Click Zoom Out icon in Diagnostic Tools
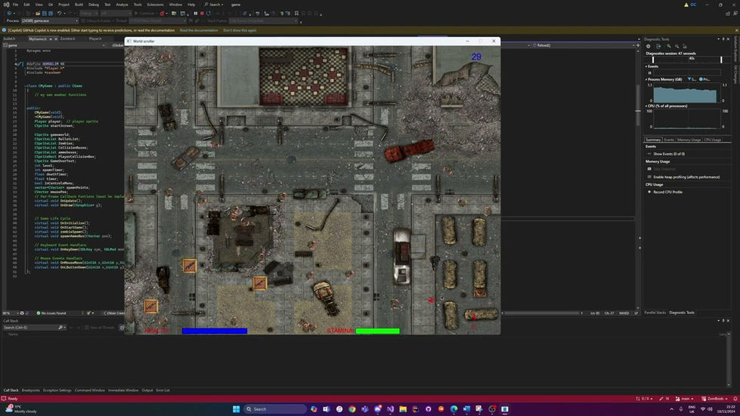The image size is (740, 416). click(677, 46)
